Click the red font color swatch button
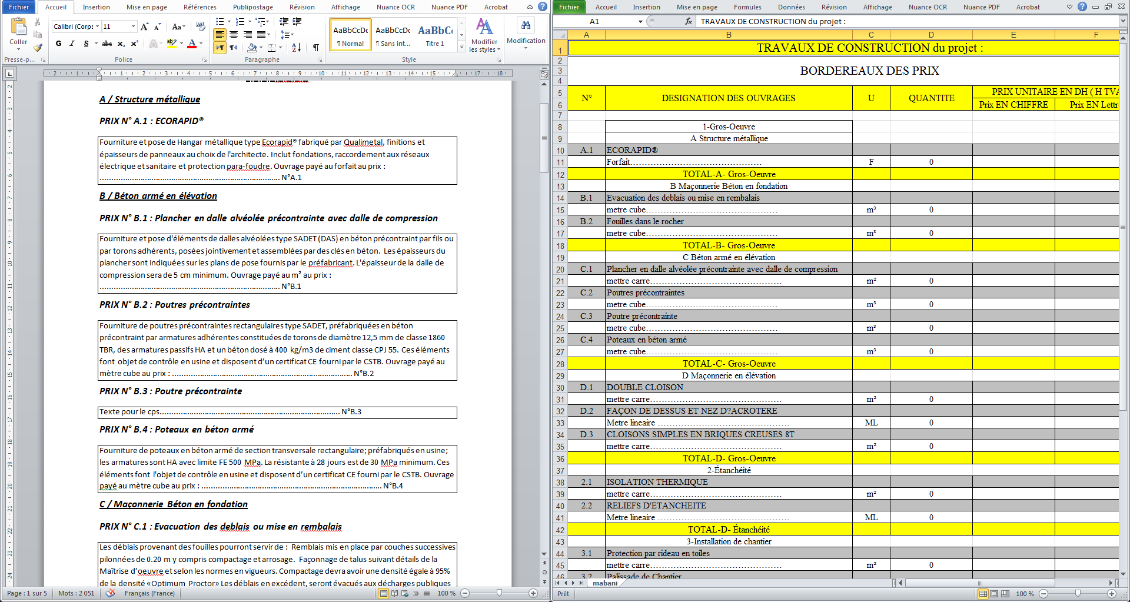The height and width of the screenshot is (602, 1130). 191,44
